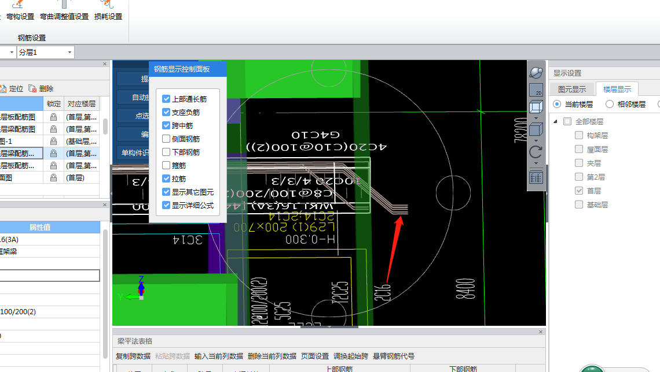Toggle 显示其它图元 checkbox
Image resolution: width=660 pixels, height=372 pixels.
tap(166, 192)
